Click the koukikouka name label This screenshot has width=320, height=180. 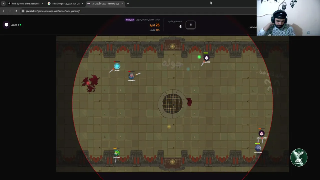click(258, 152)
